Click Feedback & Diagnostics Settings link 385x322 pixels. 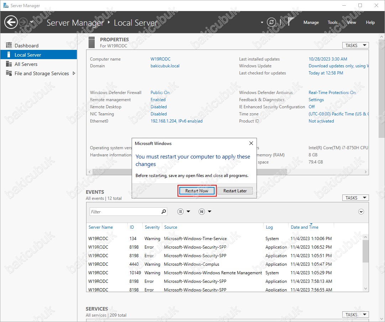coord(316,99)
